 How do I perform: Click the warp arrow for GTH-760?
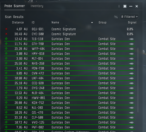click(x=131, y=44)
